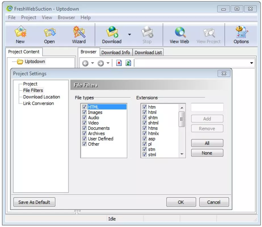
Task: Select File Filters in settings tree
Action: (33, 90)
